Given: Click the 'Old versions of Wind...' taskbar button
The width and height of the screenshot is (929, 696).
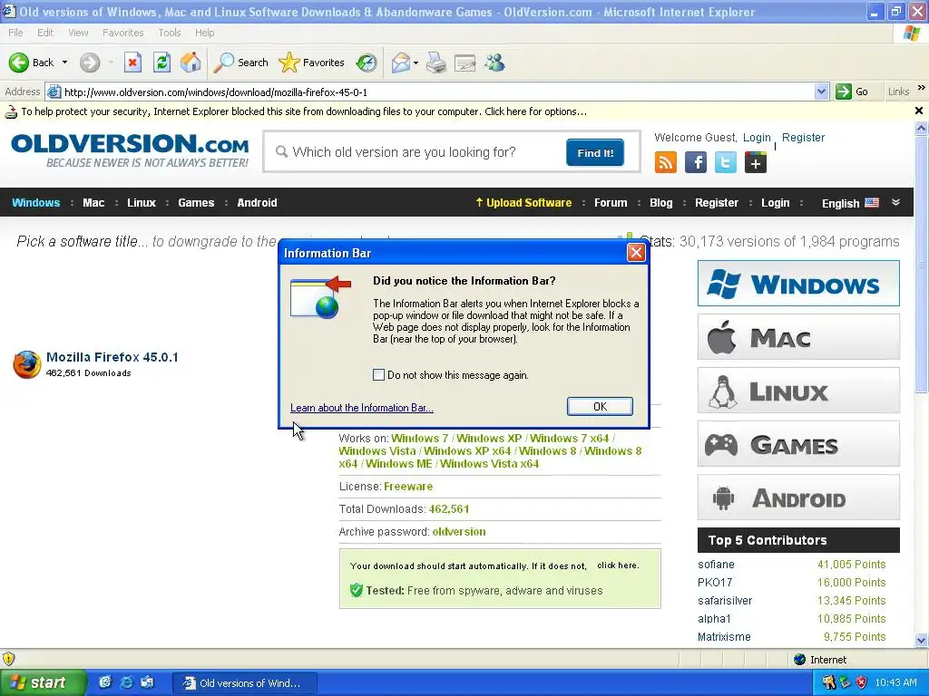Looking at the screenshot, I should 244,683.
